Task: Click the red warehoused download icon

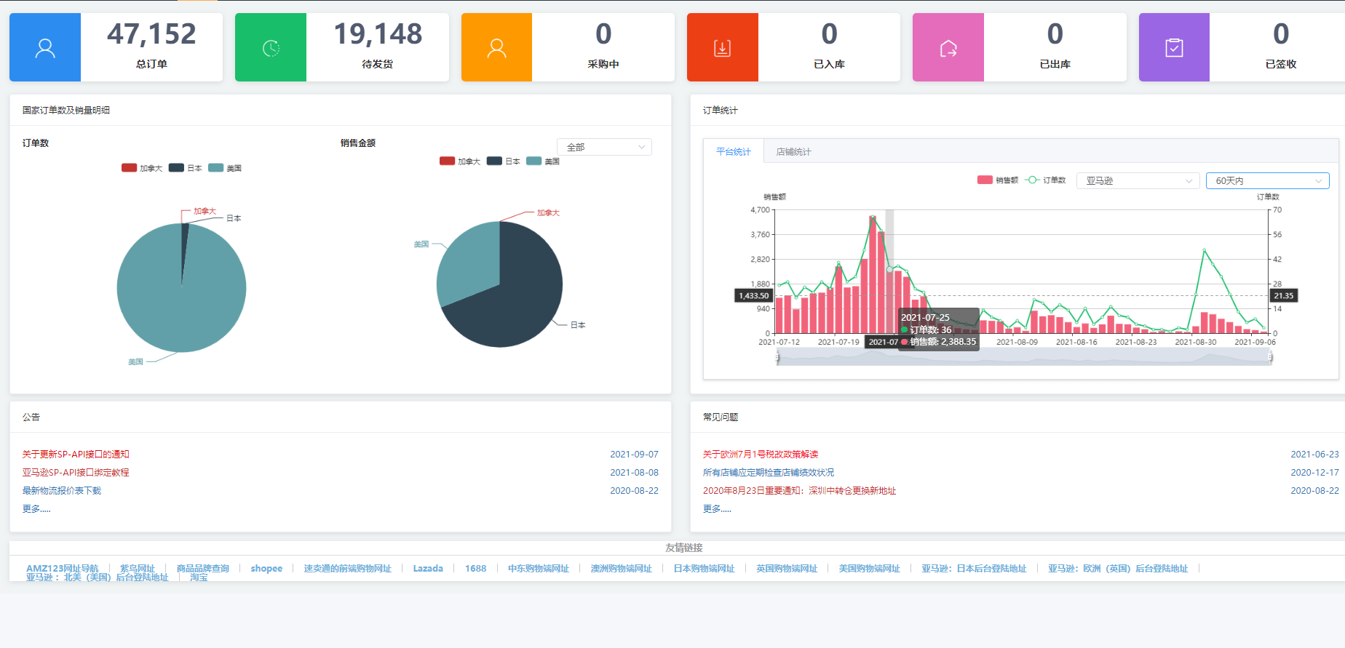Action: point(722,48)
